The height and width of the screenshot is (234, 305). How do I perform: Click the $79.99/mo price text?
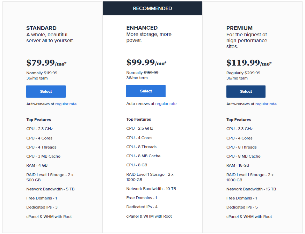[45, 63]
